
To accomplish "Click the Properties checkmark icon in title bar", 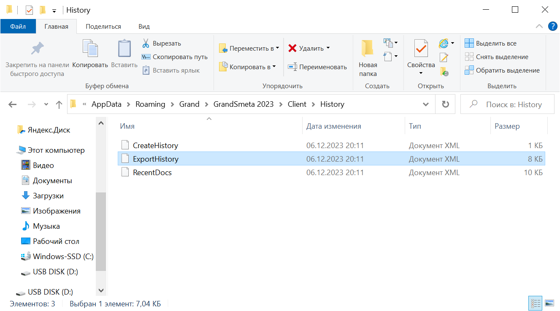I will pos(29,10).
